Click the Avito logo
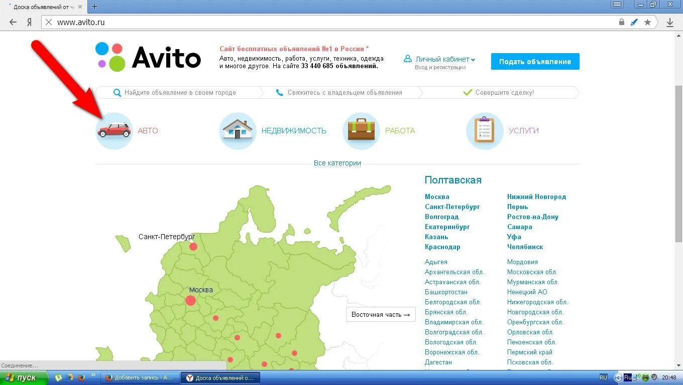Screen dimensions: 683x385 point(148,57)
